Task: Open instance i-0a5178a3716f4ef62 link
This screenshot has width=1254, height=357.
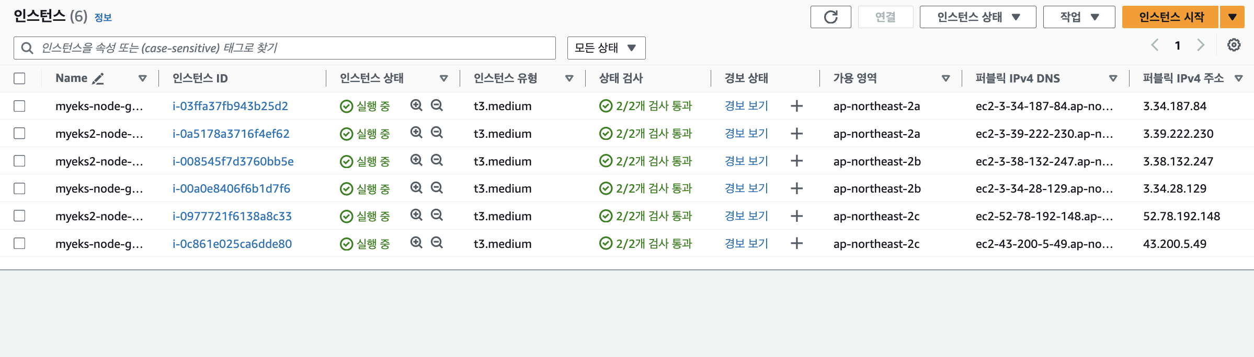Action: [x=231, y=134]
